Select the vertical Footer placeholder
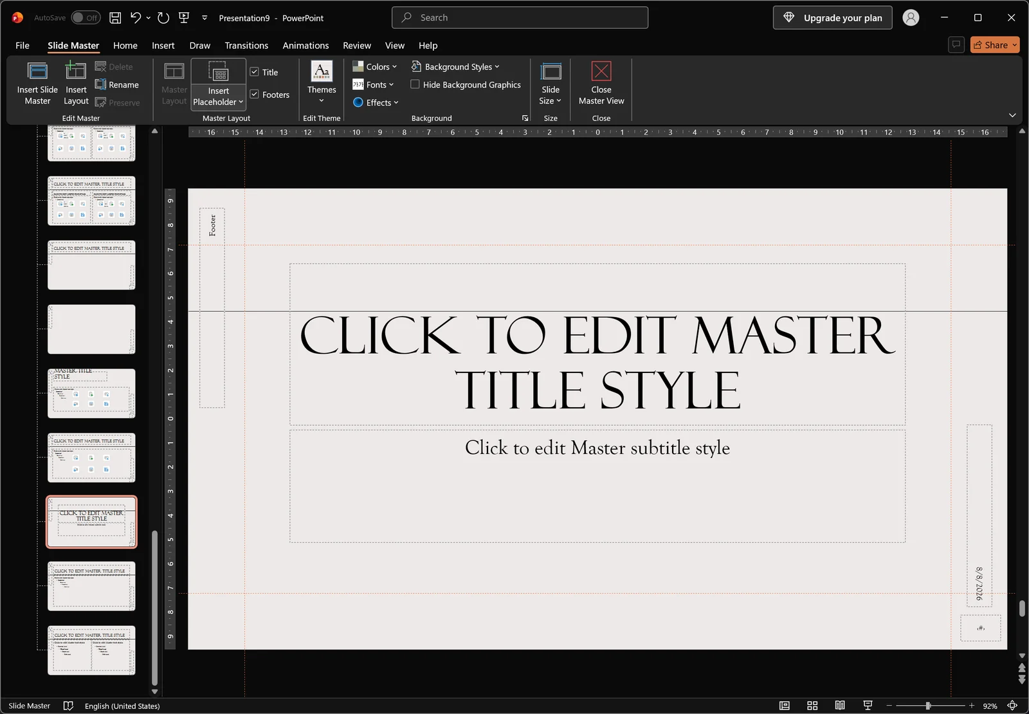The image size is (1029, 714). (x=212, y=307)
